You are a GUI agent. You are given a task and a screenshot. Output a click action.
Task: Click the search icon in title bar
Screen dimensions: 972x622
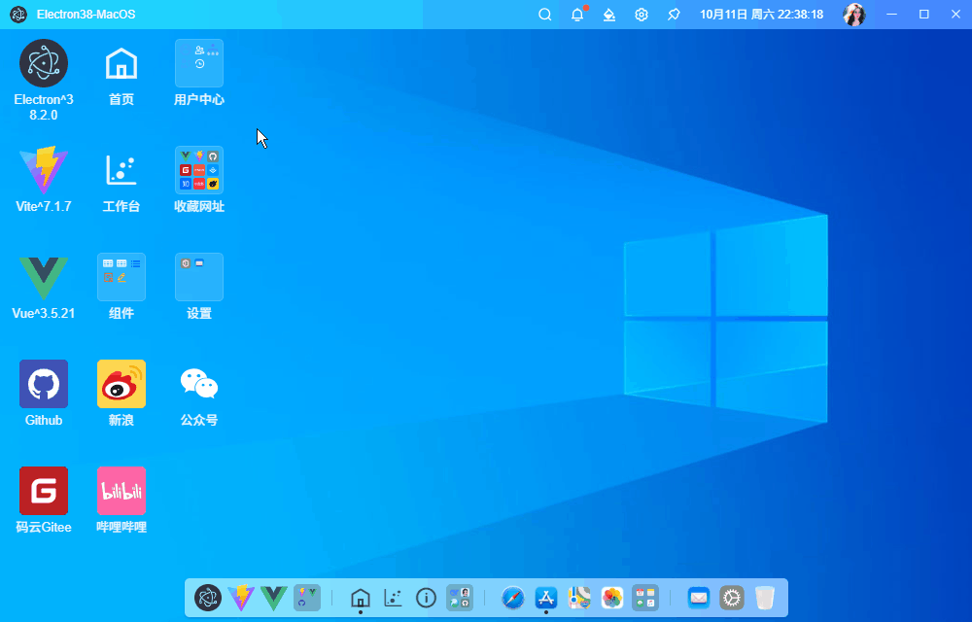tap(545, 15)
